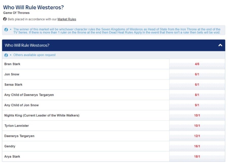The width and height of the screenshot is (228, 165).
Task: Bet on Nights King at 10/1
Action: [x=197, y=115]
